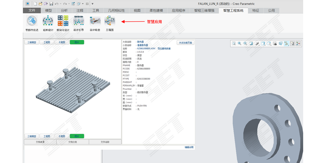Click the windows switch icon

(x=79, y=4)
